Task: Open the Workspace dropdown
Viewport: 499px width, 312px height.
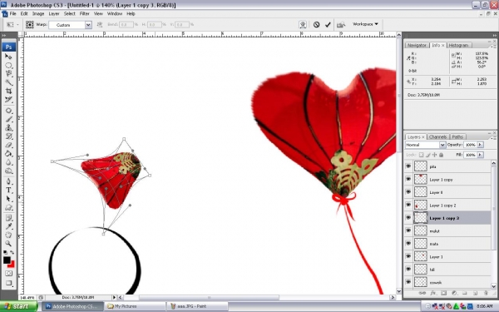Action: (365, 24)
